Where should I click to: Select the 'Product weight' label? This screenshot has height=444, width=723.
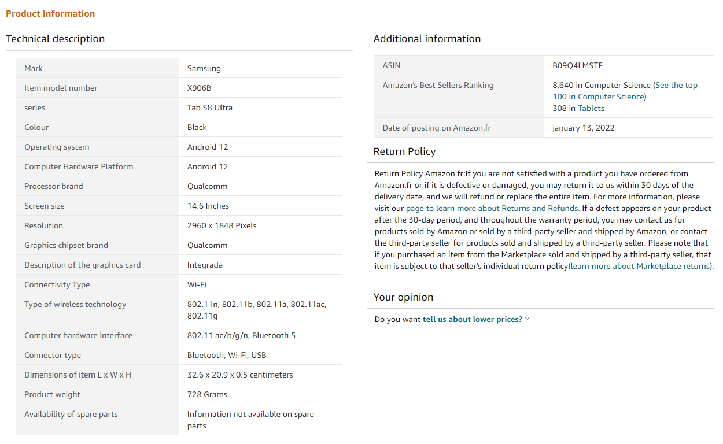(x=52, y=394)
